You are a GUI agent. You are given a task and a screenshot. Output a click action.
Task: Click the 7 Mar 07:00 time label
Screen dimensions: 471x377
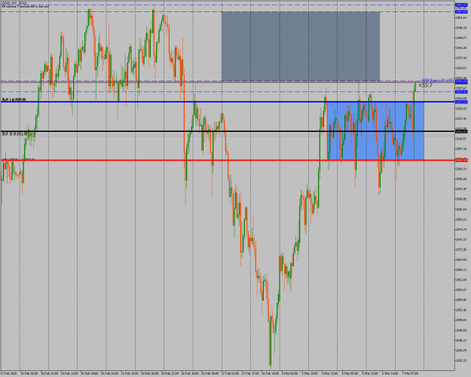410,373
